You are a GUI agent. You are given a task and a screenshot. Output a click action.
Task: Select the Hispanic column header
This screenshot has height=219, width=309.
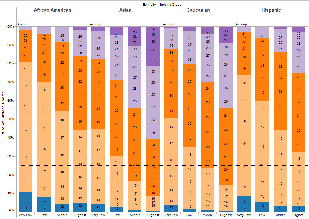tap(271, 10)
